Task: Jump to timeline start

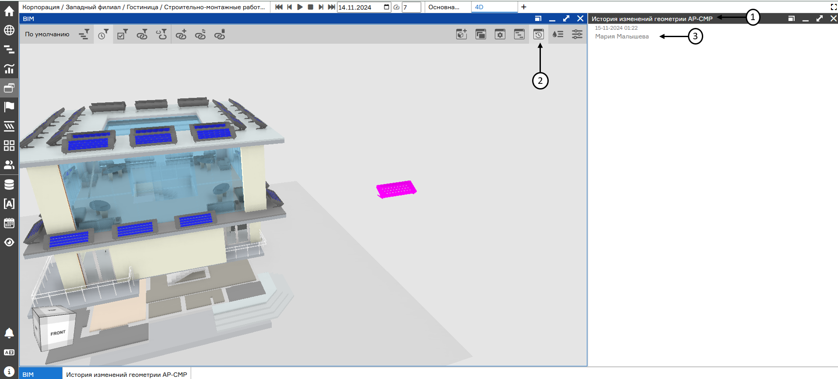Action: (x=279, y=7)
